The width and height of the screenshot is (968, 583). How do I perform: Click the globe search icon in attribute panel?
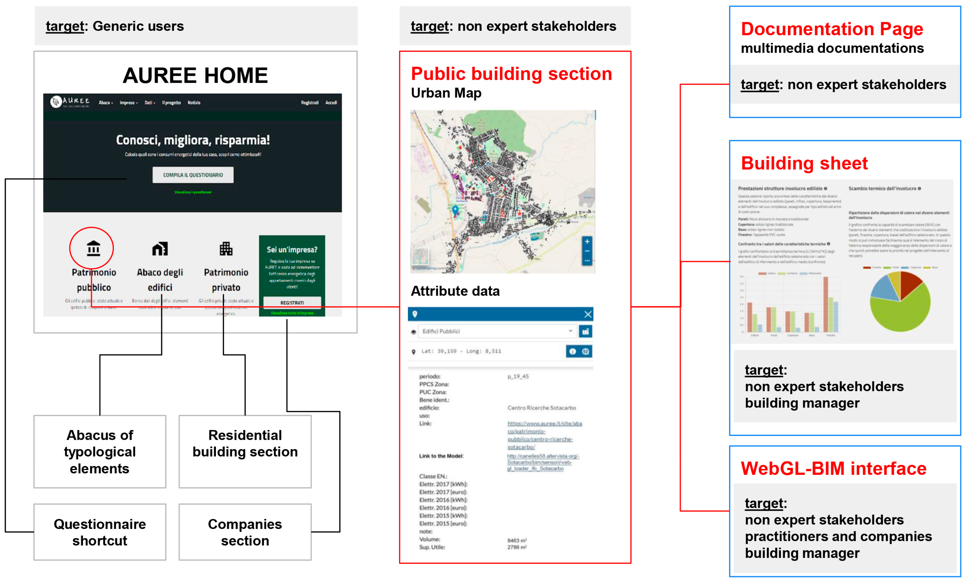click(585, 352)
